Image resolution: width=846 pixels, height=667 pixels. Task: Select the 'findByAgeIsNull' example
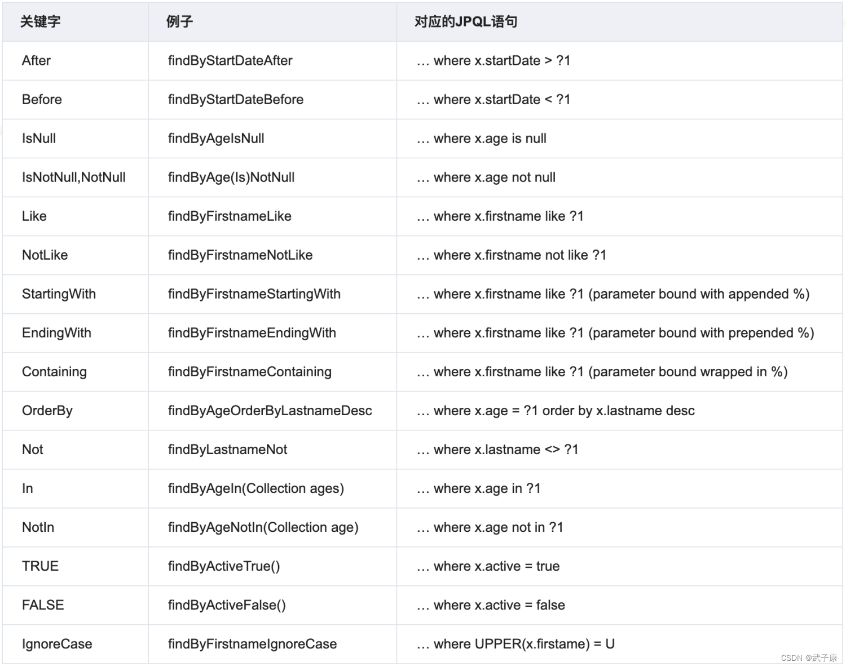pos(216,139)
